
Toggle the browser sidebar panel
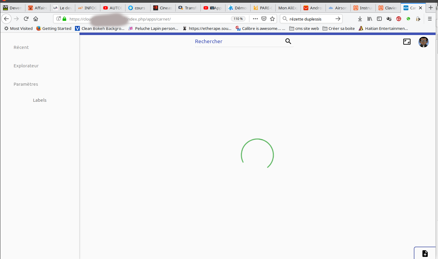379,19
